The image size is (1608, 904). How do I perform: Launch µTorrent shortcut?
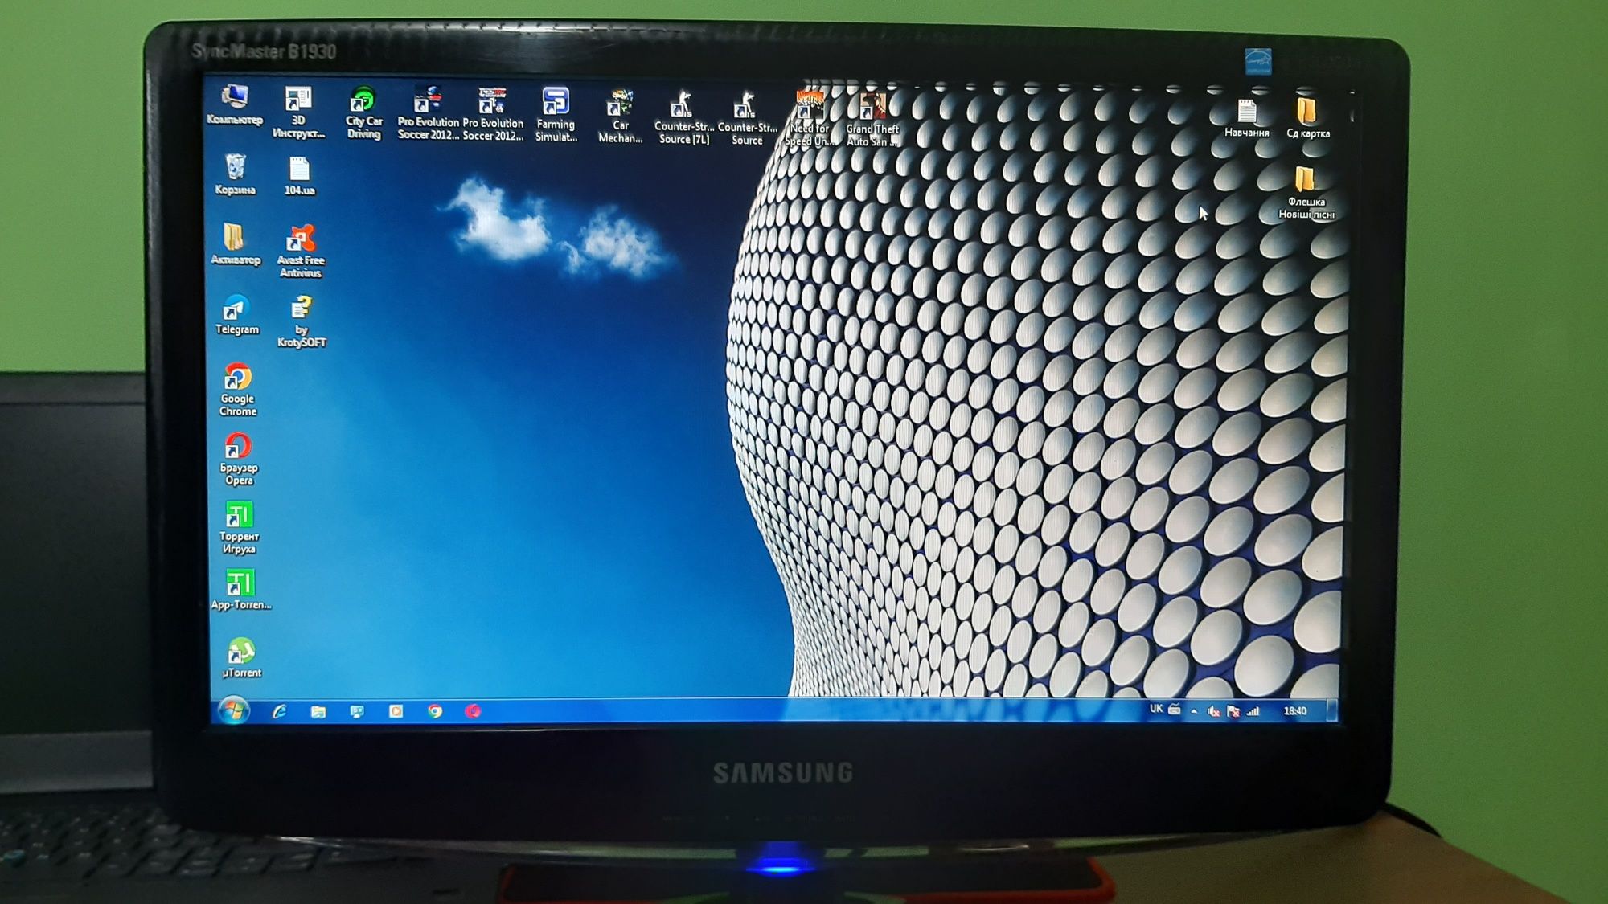tap(241, 658)
